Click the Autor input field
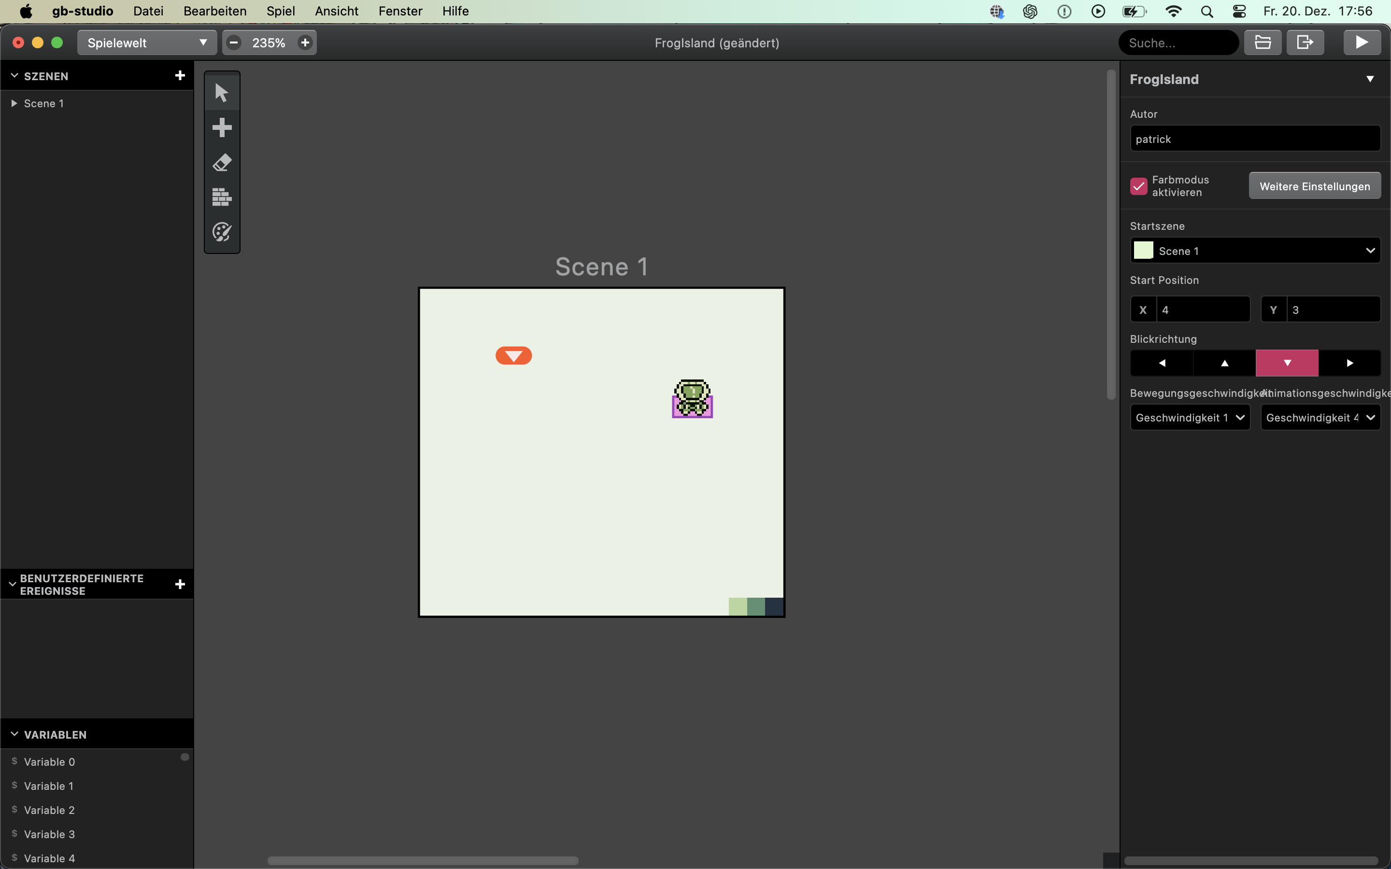 click(1255, 139)
